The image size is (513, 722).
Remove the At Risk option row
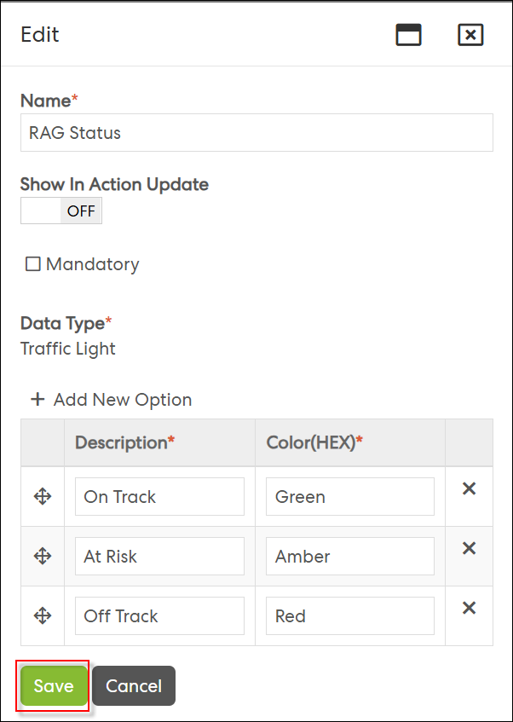pyautogui.click(x=469, y=548)
